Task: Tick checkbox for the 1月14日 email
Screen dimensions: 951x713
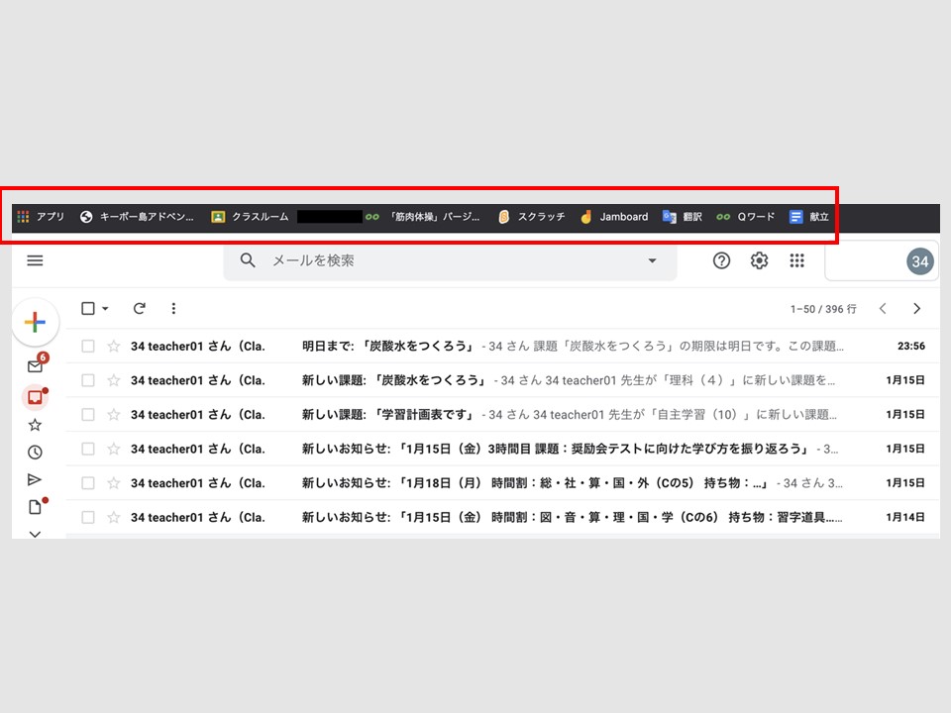Action: click(x=88, y=517)
